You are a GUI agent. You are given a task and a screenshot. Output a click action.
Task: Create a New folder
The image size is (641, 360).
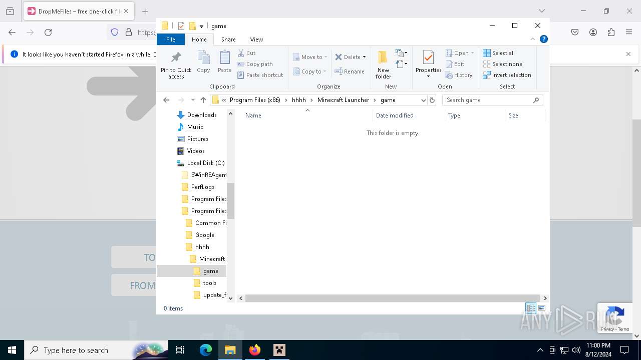point(383,65)
